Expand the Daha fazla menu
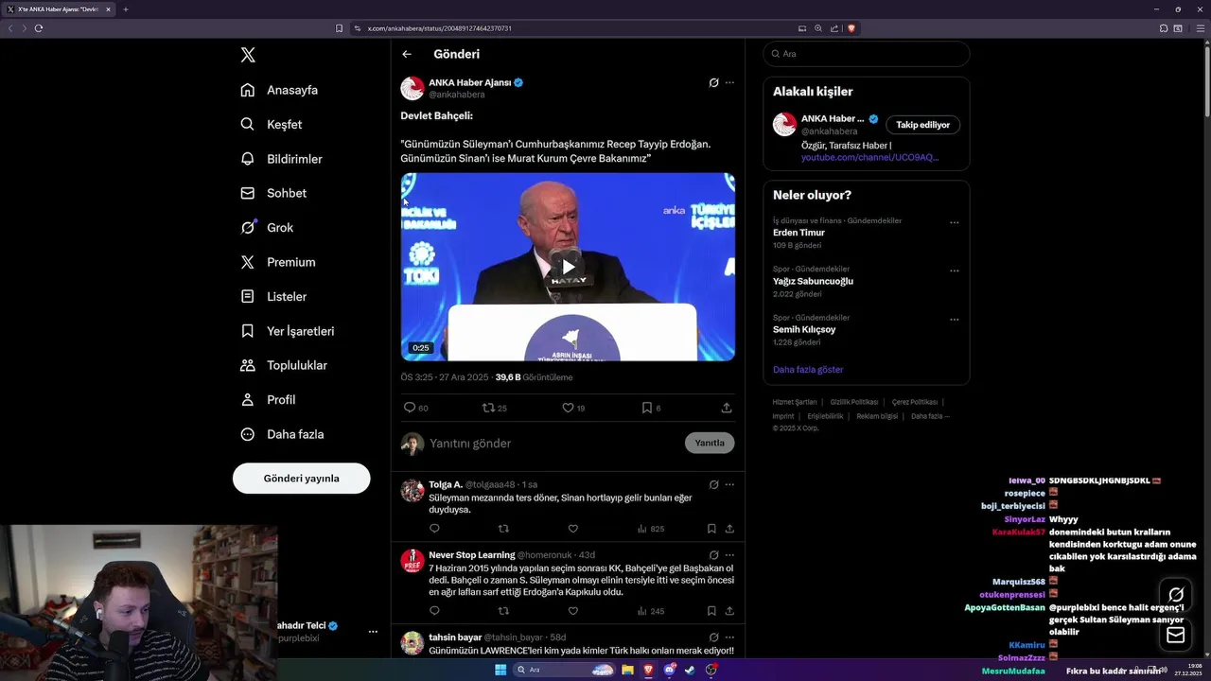Image resolution: width=1211 pixels, height=681 pixels. tap(282, 434)
